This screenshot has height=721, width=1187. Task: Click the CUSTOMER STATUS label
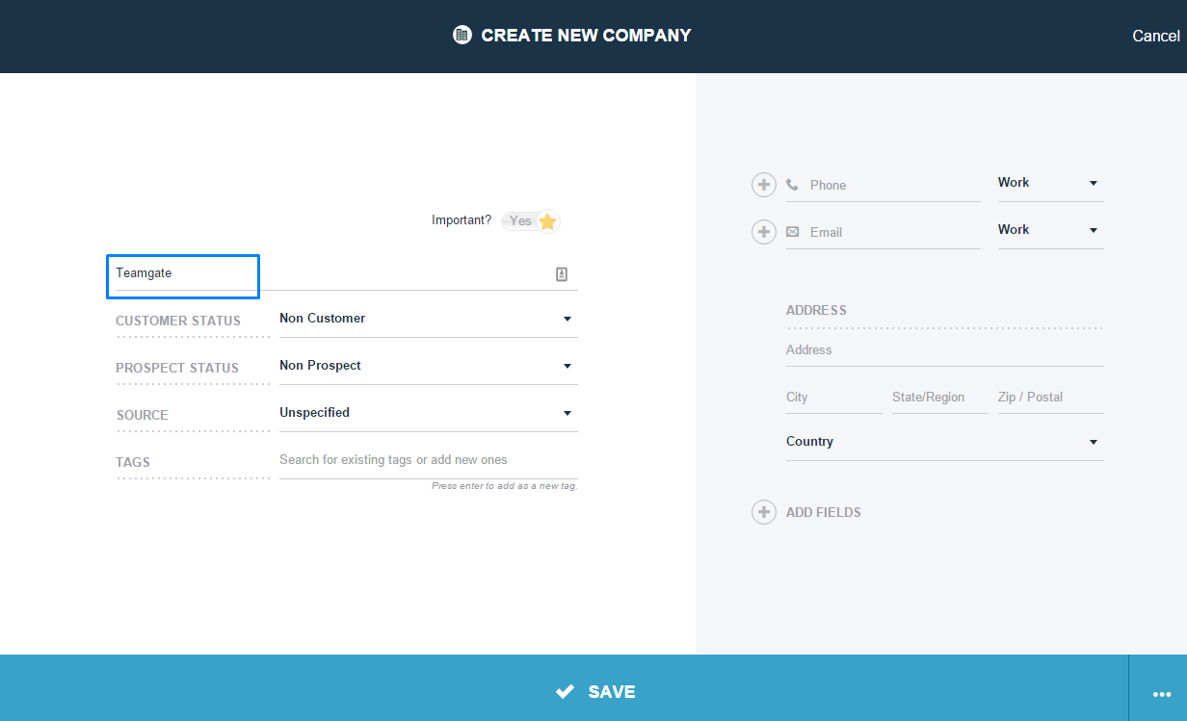pos(178,321)
